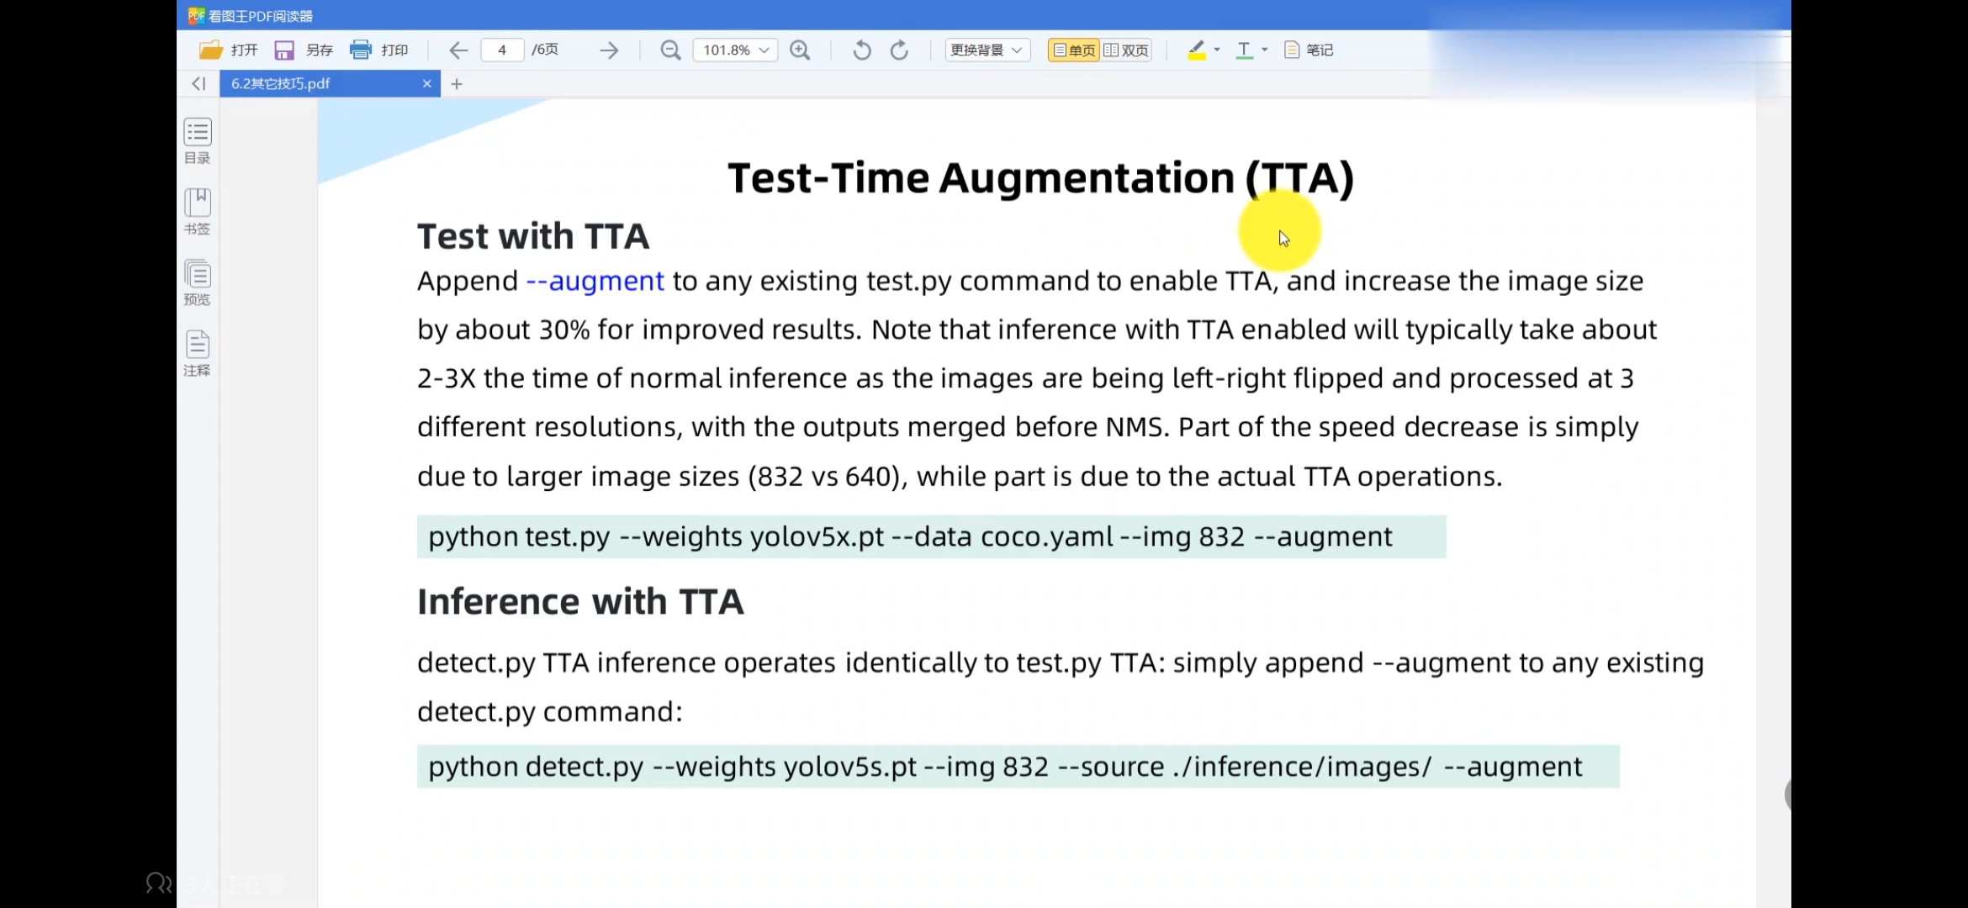The width and height of the screenshot is (1968, 908).
Task: Click the Open file (打开) folder icon
Action: point(210,50)
